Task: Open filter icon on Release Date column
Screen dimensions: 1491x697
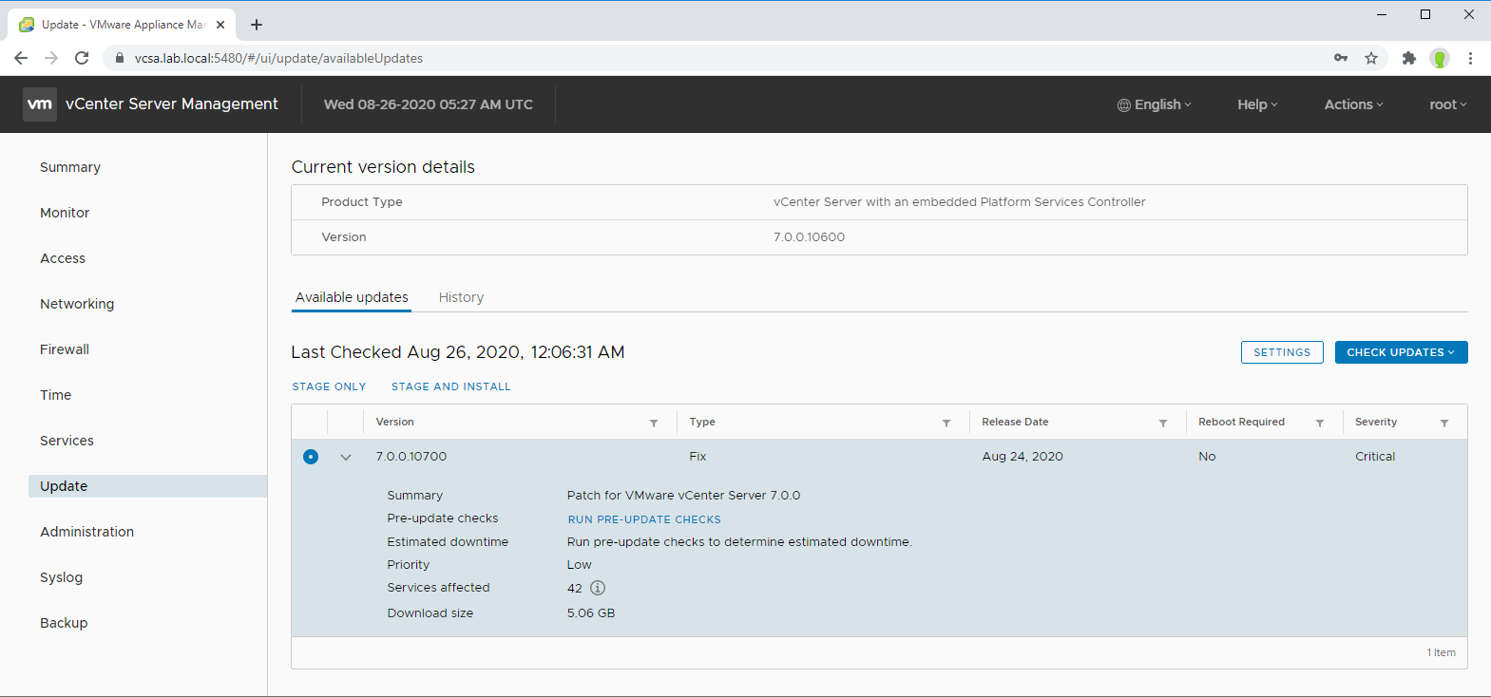Action: tap(1163, 423)
